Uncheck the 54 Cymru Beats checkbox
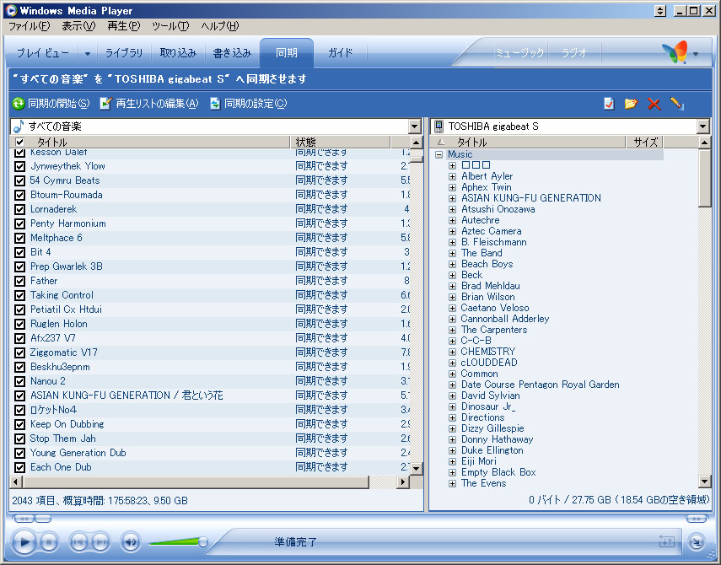The width and height of the screenshot is (721, 565). pos(19,180)
